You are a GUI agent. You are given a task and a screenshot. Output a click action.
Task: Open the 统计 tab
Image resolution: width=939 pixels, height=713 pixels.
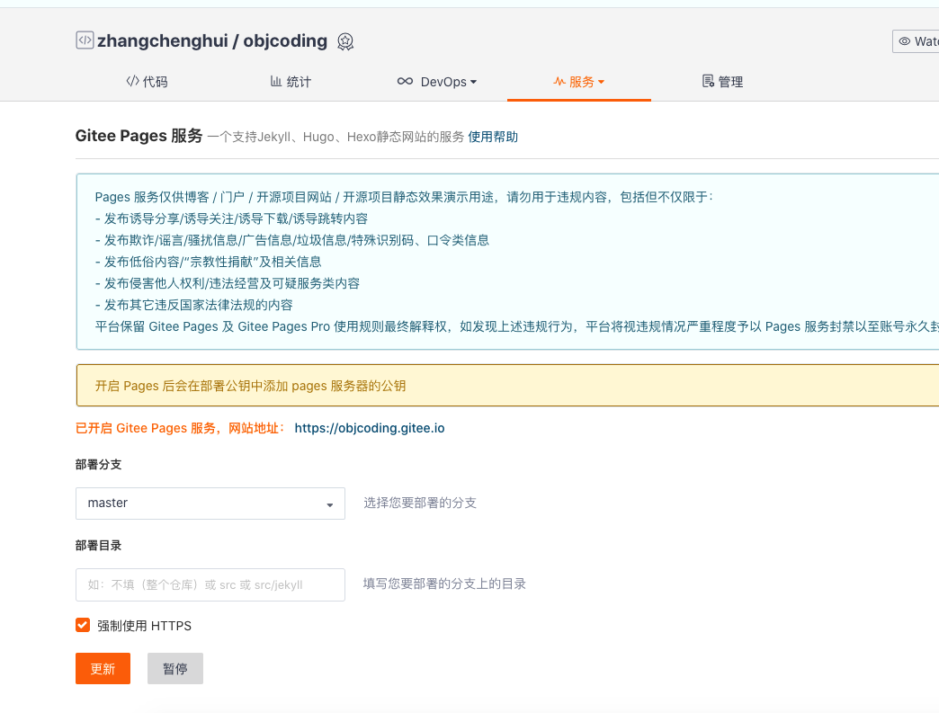coord(291,82)
